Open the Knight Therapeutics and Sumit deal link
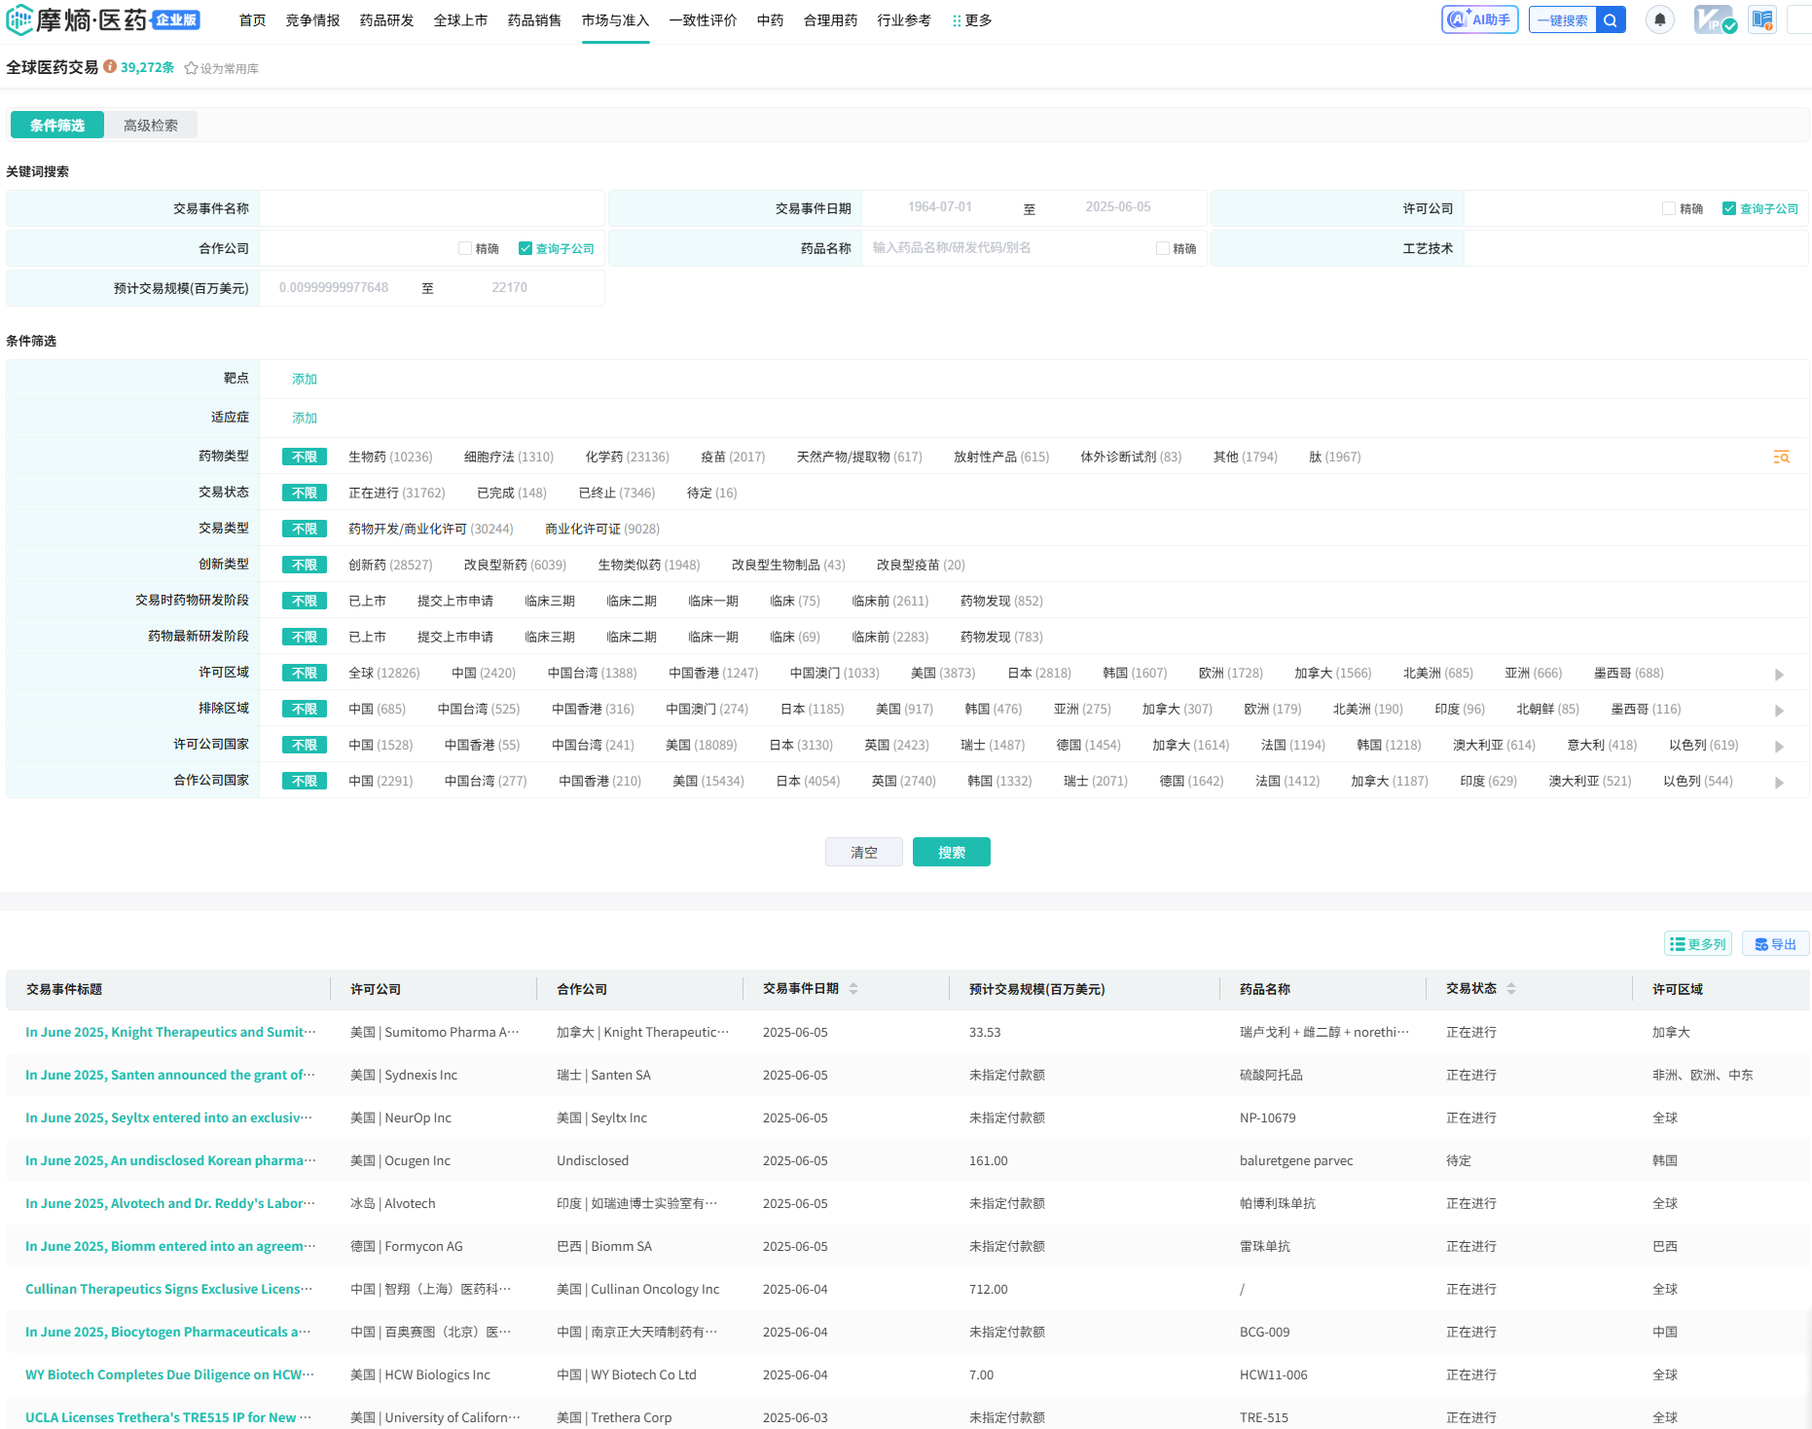The image size is (1812, 1429). coord(170,1032)
